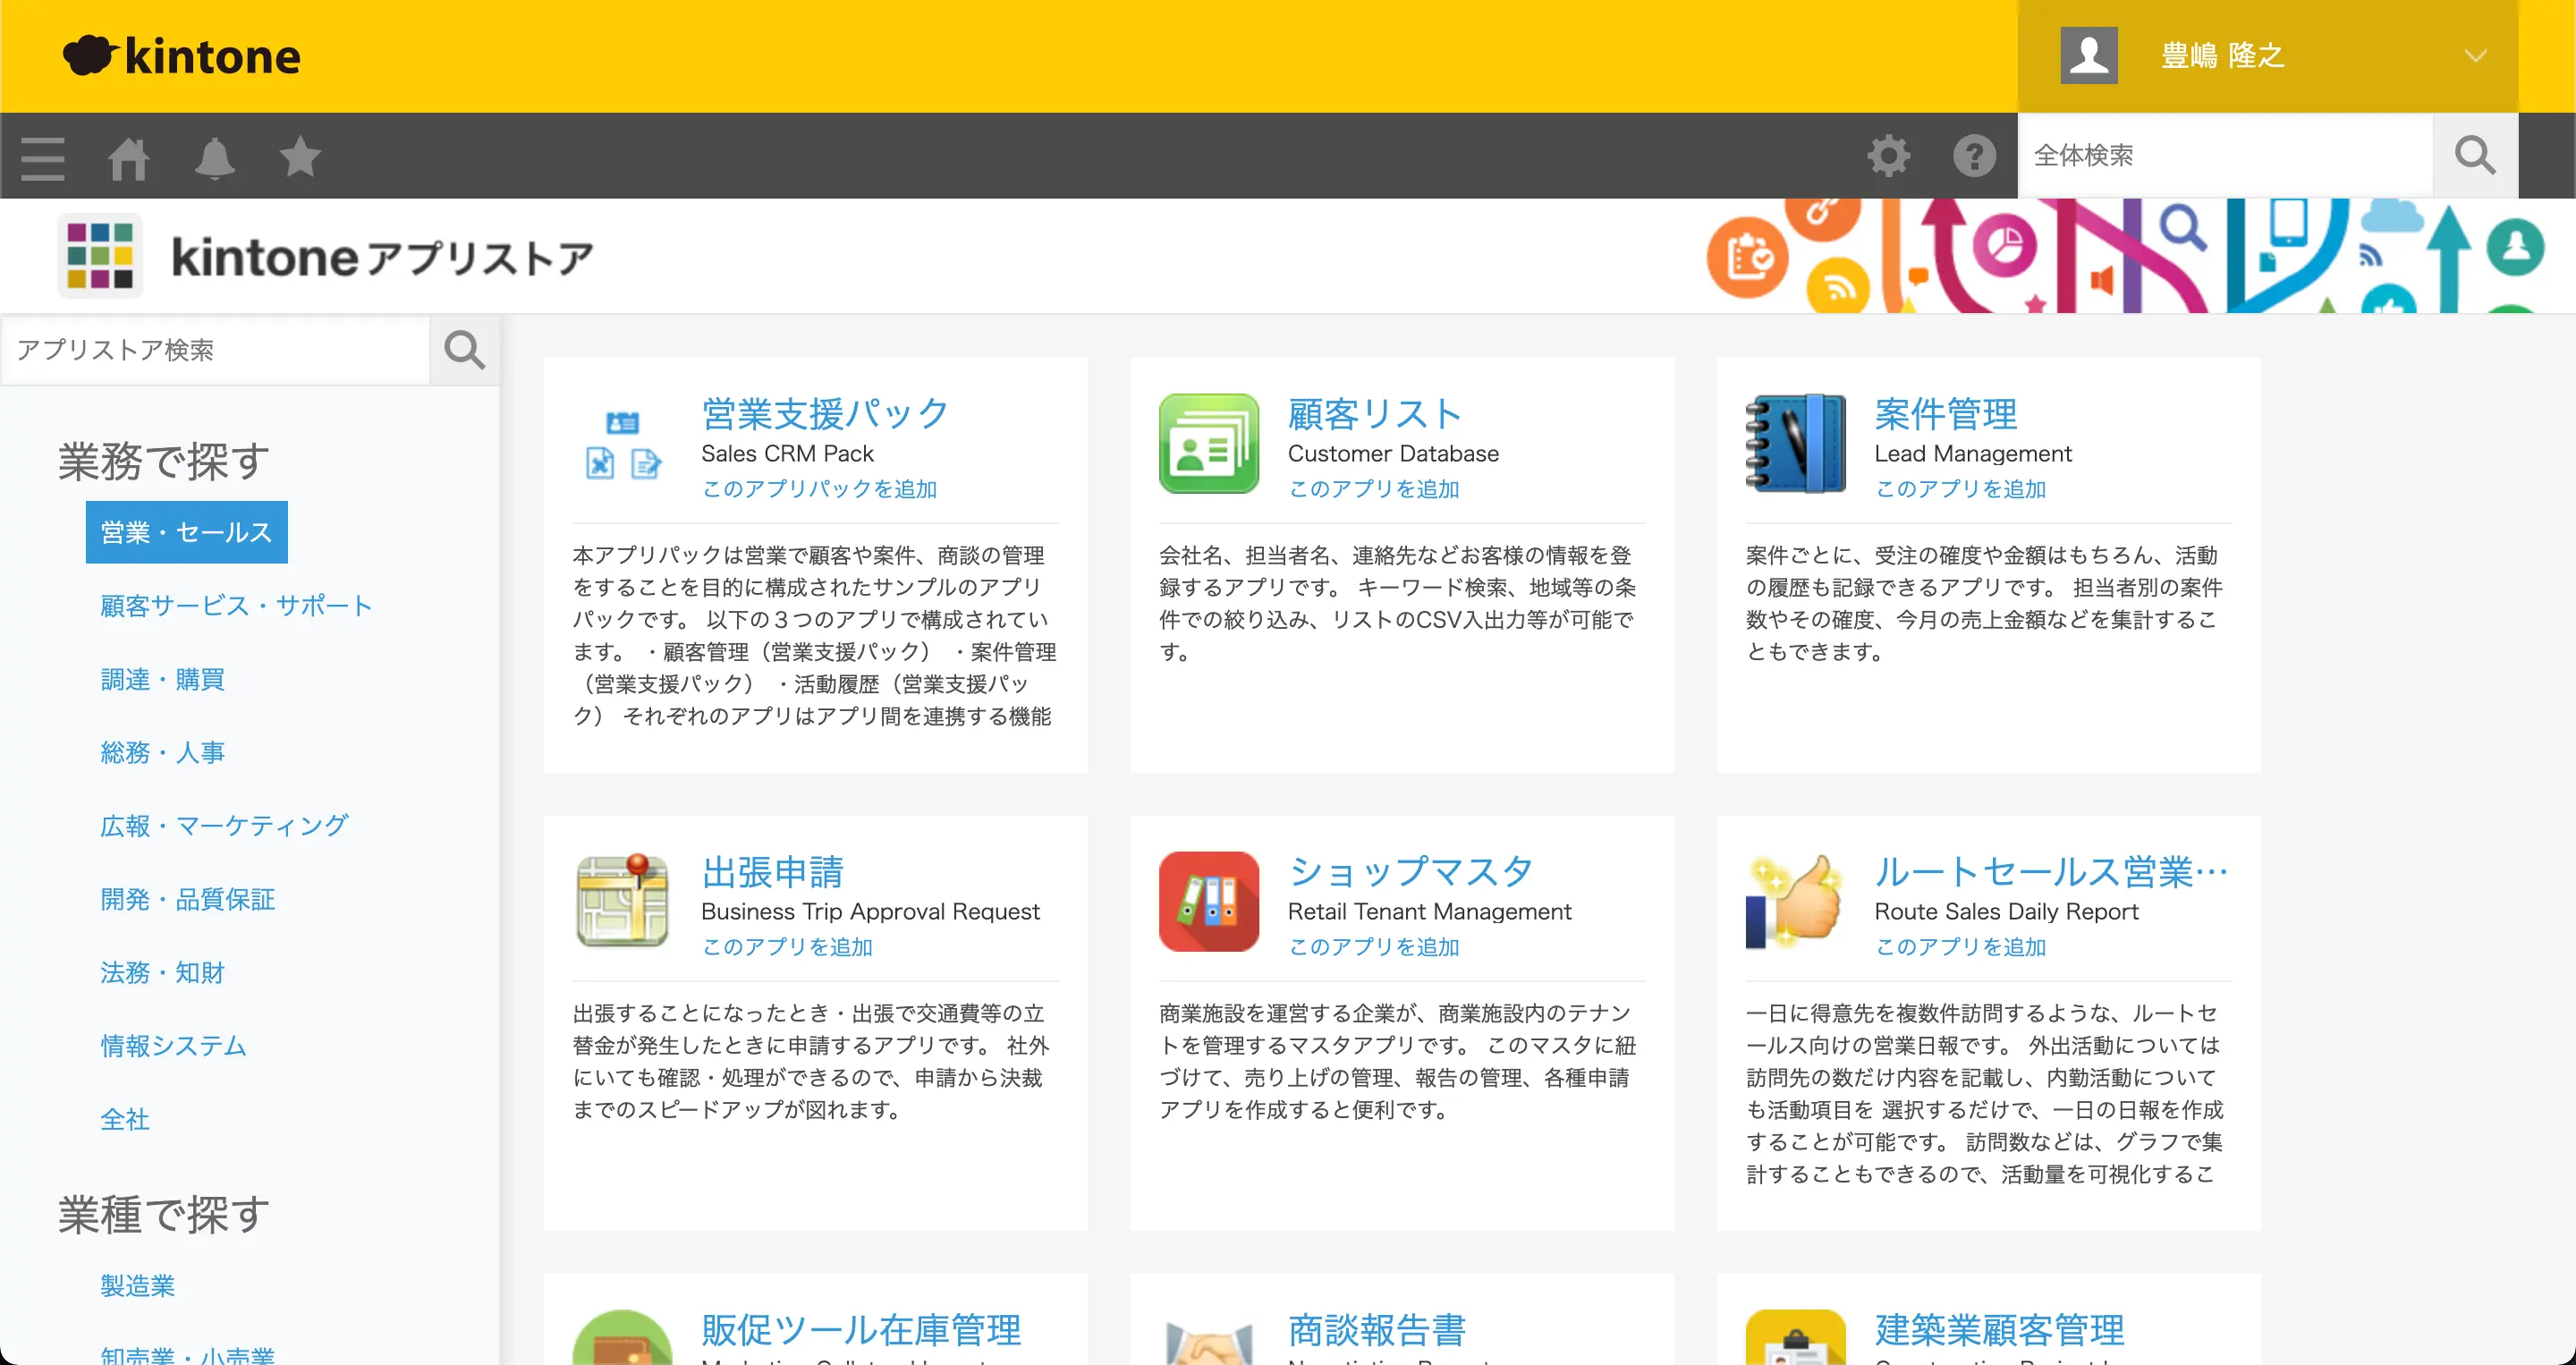Viewport: 2576px width, 1365px height.
Task: Select the 情報システム category
Action: (174, 1046)
